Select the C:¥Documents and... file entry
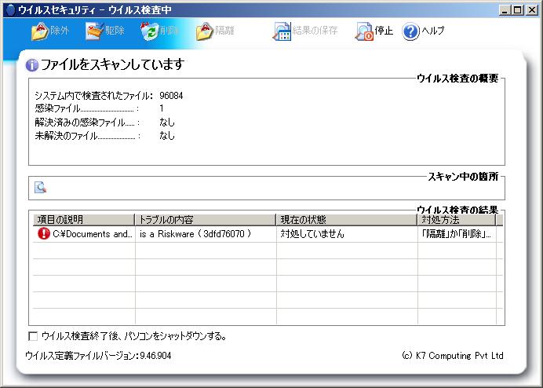The width and height of the screenshot is (543, 388). (93, 234)
